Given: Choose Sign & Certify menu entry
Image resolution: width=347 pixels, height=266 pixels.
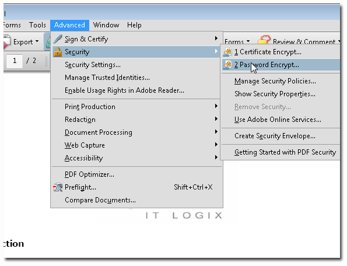Looking at the screenshot, I should click(x=135, y=39).
